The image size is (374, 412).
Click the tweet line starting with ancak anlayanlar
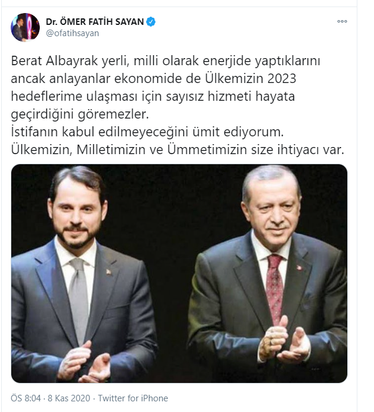[x=153, y=79]
